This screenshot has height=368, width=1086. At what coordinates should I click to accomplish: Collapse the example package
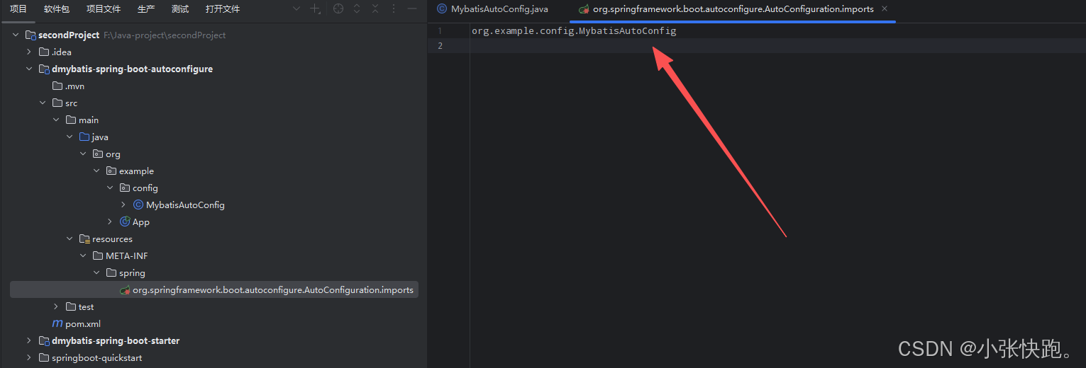coord(96,171)
